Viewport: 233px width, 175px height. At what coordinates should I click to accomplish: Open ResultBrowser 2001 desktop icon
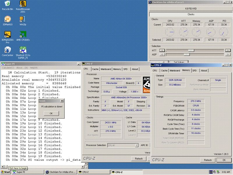(x=23, y=6)
